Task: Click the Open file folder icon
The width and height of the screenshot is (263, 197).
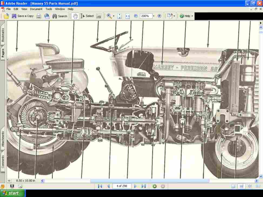Action: (6, 16)
